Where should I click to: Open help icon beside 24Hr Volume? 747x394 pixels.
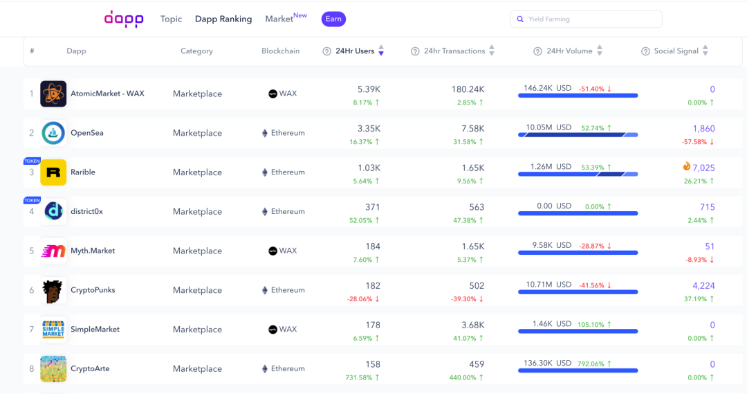pos(537,51)
